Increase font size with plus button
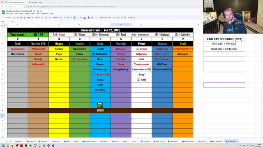The height and width of the screenshot is (148, 263). (x=71, y=18)
